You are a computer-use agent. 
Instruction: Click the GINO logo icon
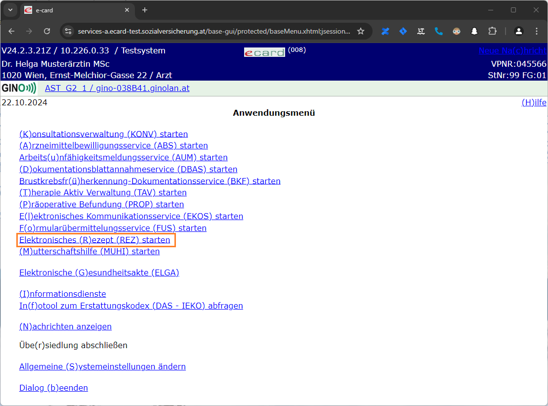[x=19, y=89]
